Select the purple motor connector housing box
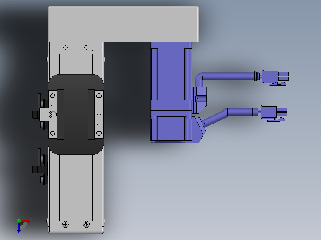This screenshot has height=240, width=321. click(200, 100)
